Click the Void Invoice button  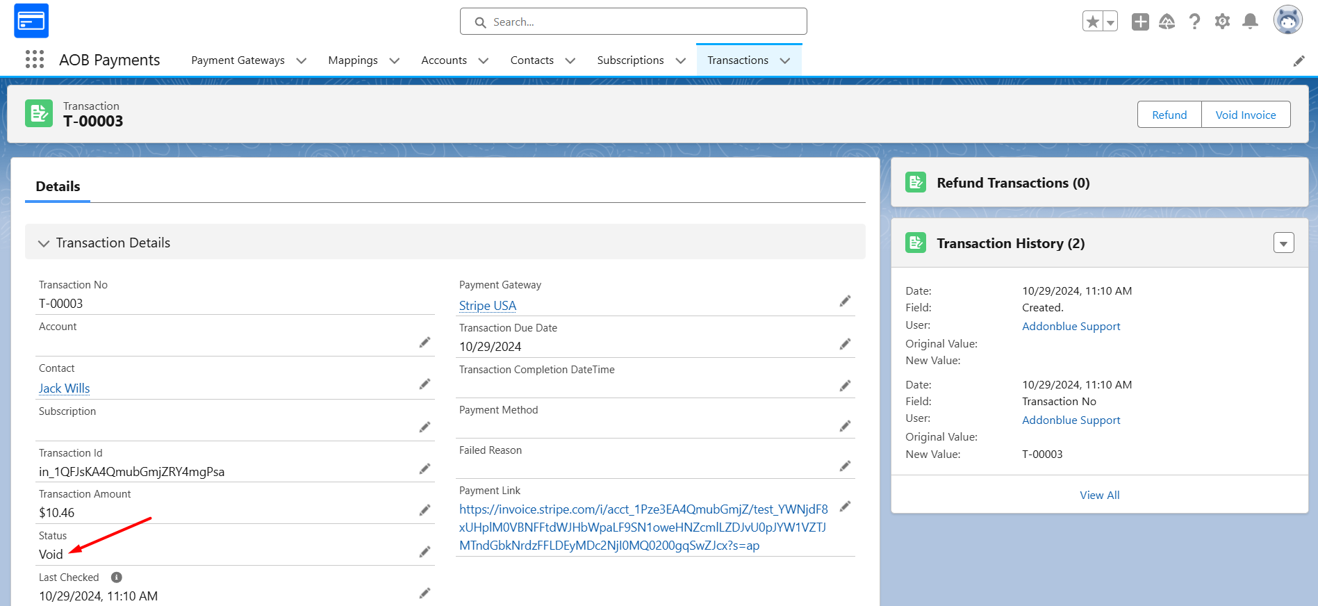1246,115
